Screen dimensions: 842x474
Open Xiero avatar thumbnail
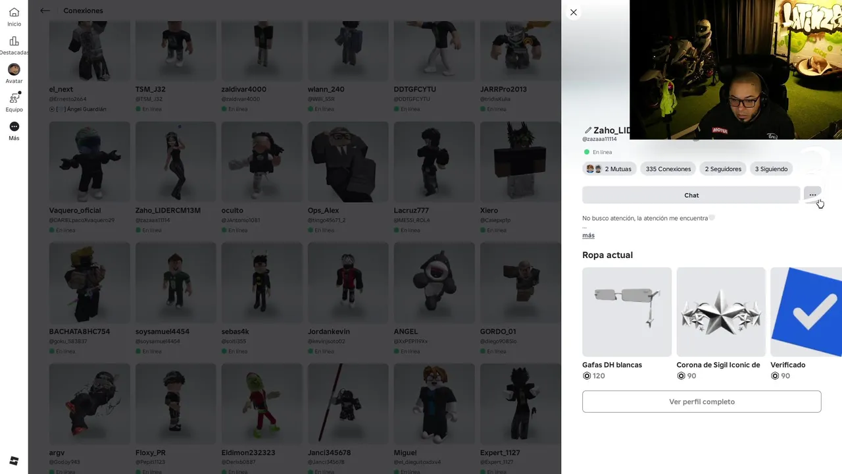coord(520,162)
